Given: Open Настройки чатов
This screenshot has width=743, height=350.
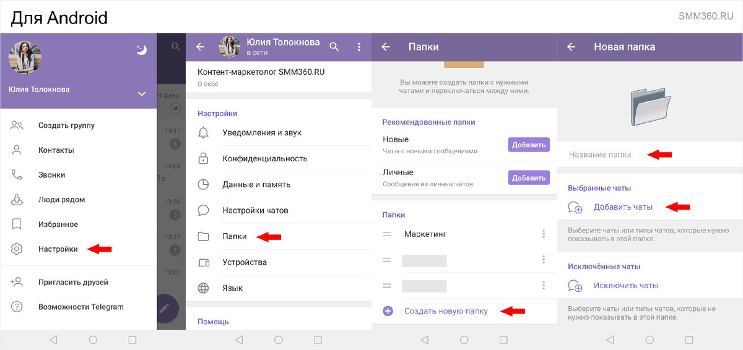Looking at the screenshot, I should click(279, 210).
